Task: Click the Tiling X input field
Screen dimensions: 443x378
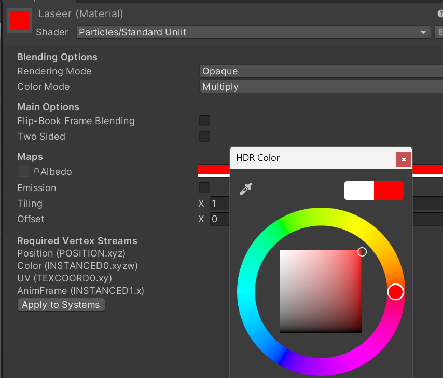Action: tap(220, 203)
